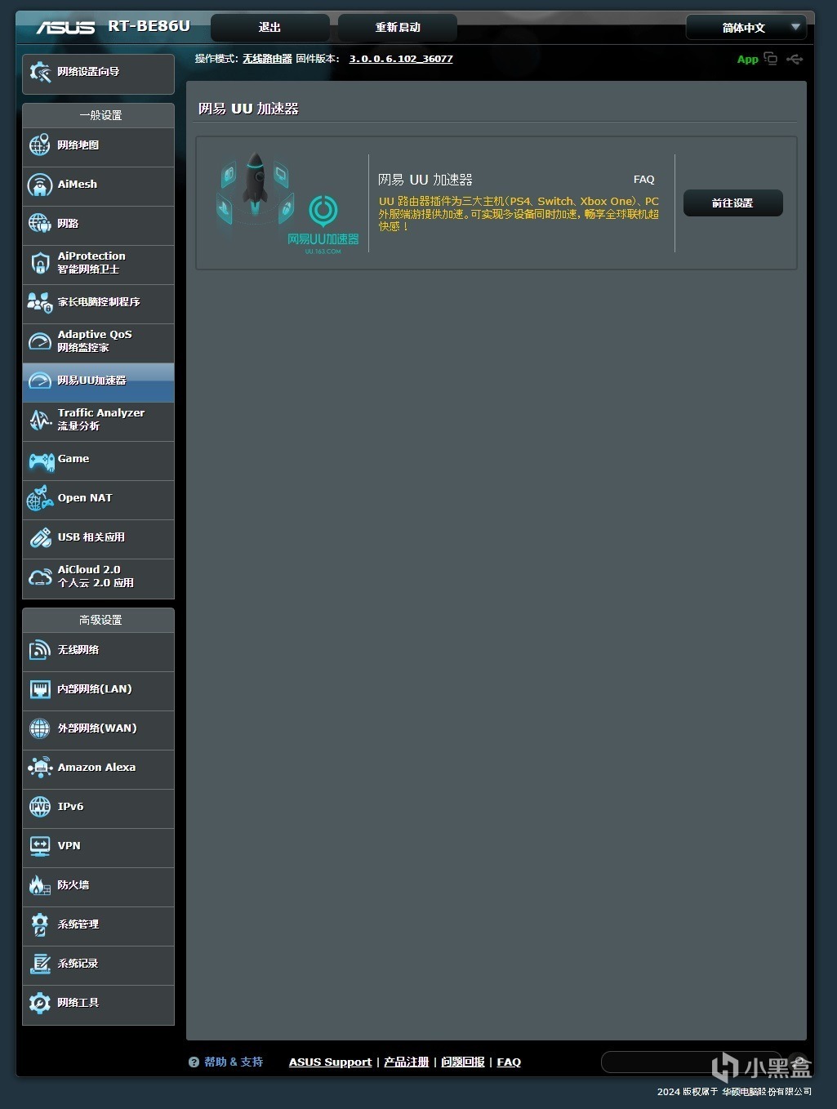Click the 一般设置 section header

(99, 116)
